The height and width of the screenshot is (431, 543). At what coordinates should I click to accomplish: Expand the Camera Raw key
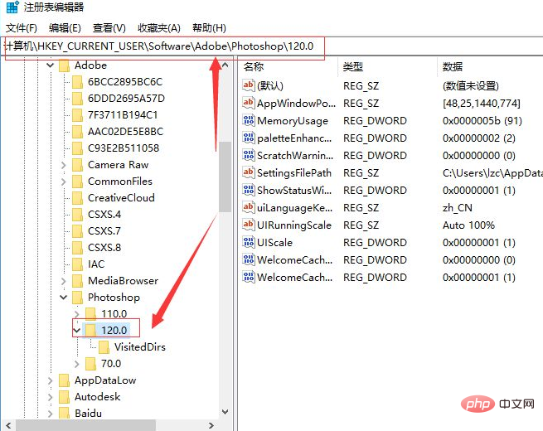(x=63, y=165)
